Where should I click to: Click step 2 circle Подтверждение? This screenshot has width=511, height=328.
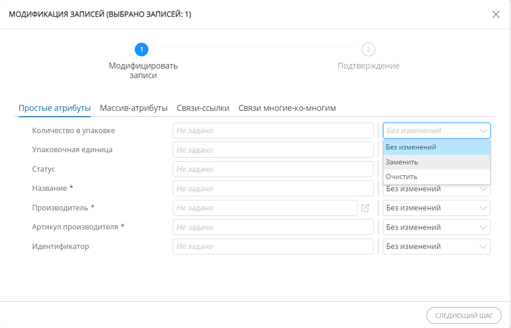pyautogui.click(x=368, y=49)
